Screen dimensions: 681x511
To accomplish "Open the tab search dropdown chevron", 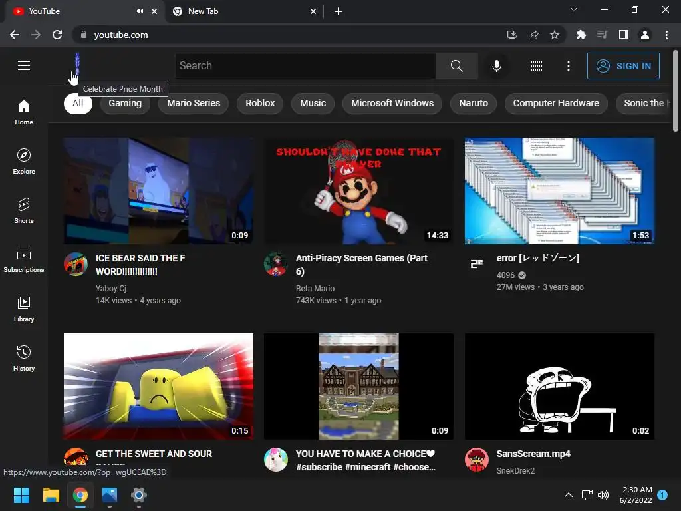I will (574, 9).
